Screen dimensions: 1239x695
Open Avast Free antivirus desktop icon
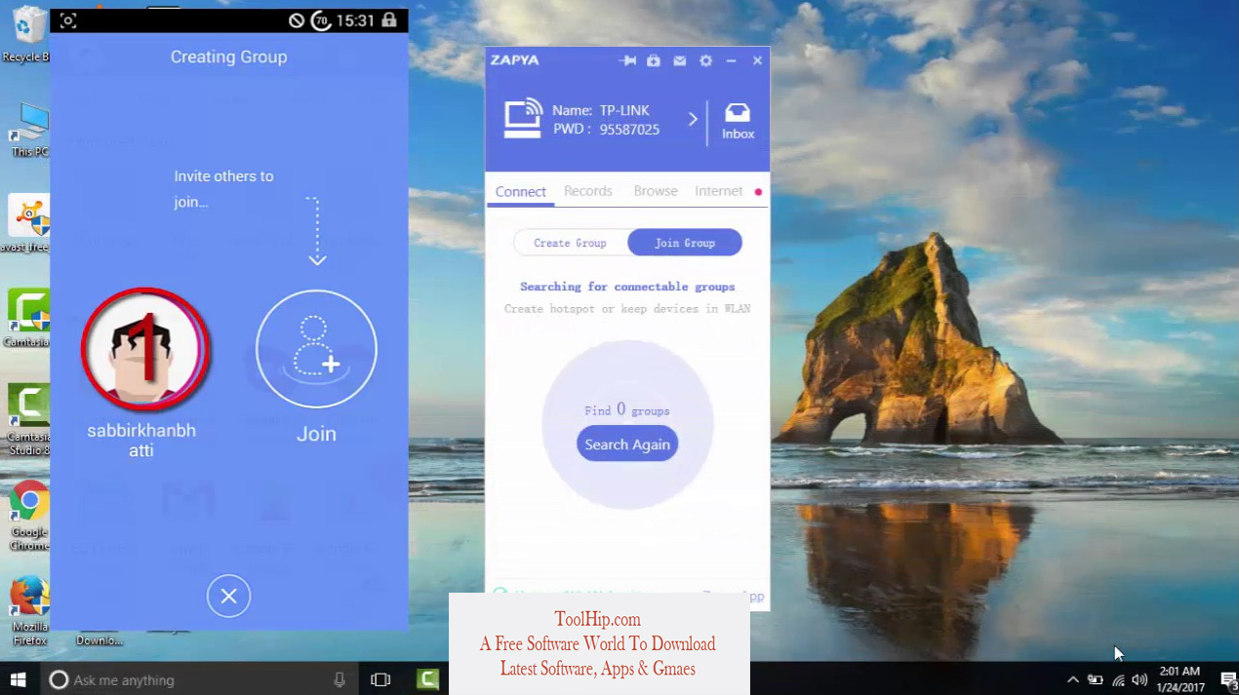[27, 224]
